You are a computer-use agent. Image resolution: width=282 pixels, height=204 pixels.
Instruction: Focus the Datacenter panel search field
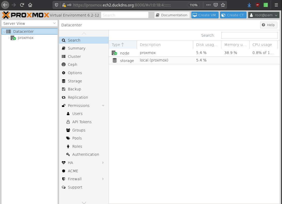[249, 35]
